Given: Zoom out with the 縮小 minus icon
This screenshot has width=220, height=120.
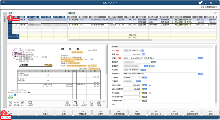Looking at the screenshot, I should (x=10, y=103).
